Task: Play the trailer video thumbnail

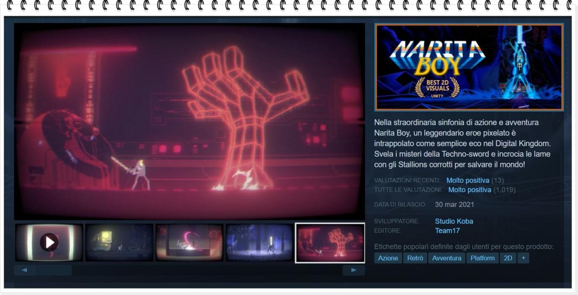Action: coord(49,243)
